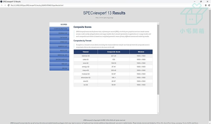Click the 3dsmax-06 viewset cell
211x124 pixels.
[85, 56]
